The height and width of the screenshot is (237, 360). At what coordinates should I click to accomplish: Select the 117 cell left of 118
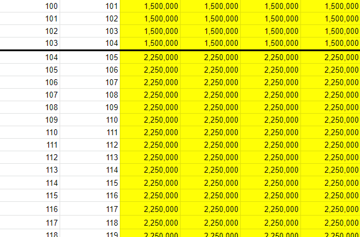[30, 222]
